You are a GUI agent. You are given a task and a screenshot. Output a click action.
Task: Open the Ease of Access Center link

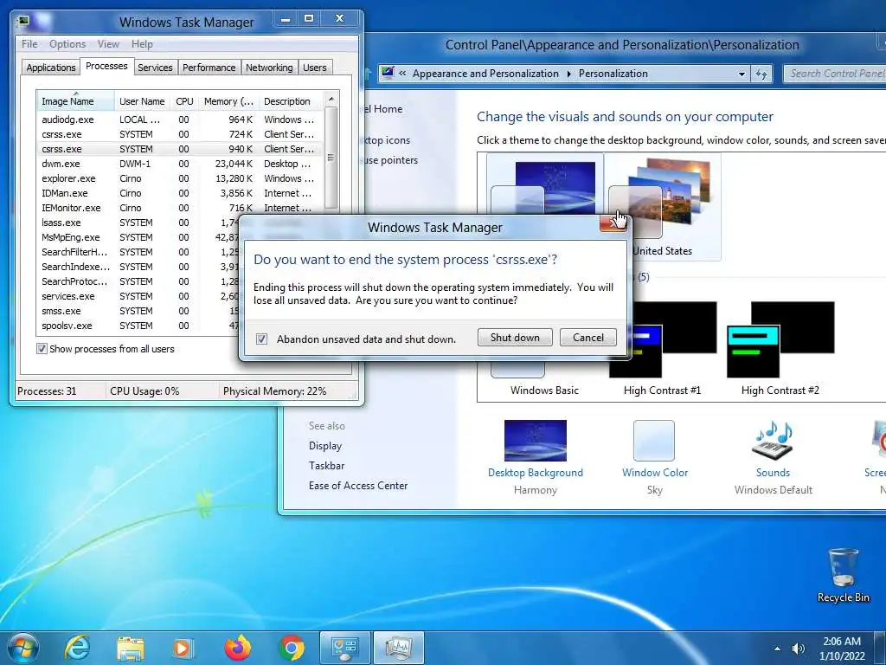(358, 485)
